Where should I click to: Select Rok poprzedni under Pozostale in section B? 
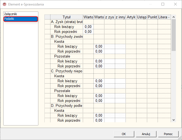pyautogui.click(x=67, y=66)
